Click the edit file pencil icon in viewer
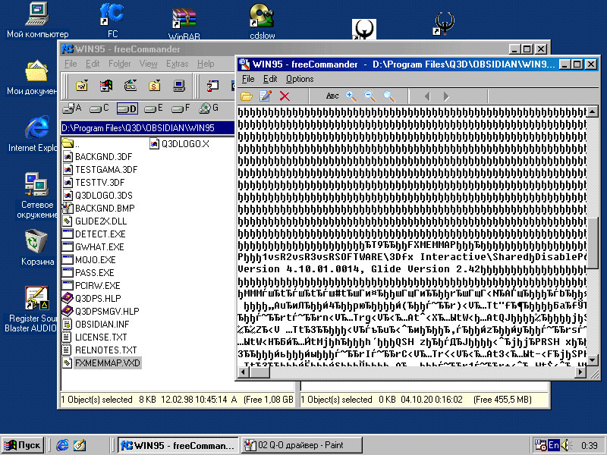 pos(266,96)
